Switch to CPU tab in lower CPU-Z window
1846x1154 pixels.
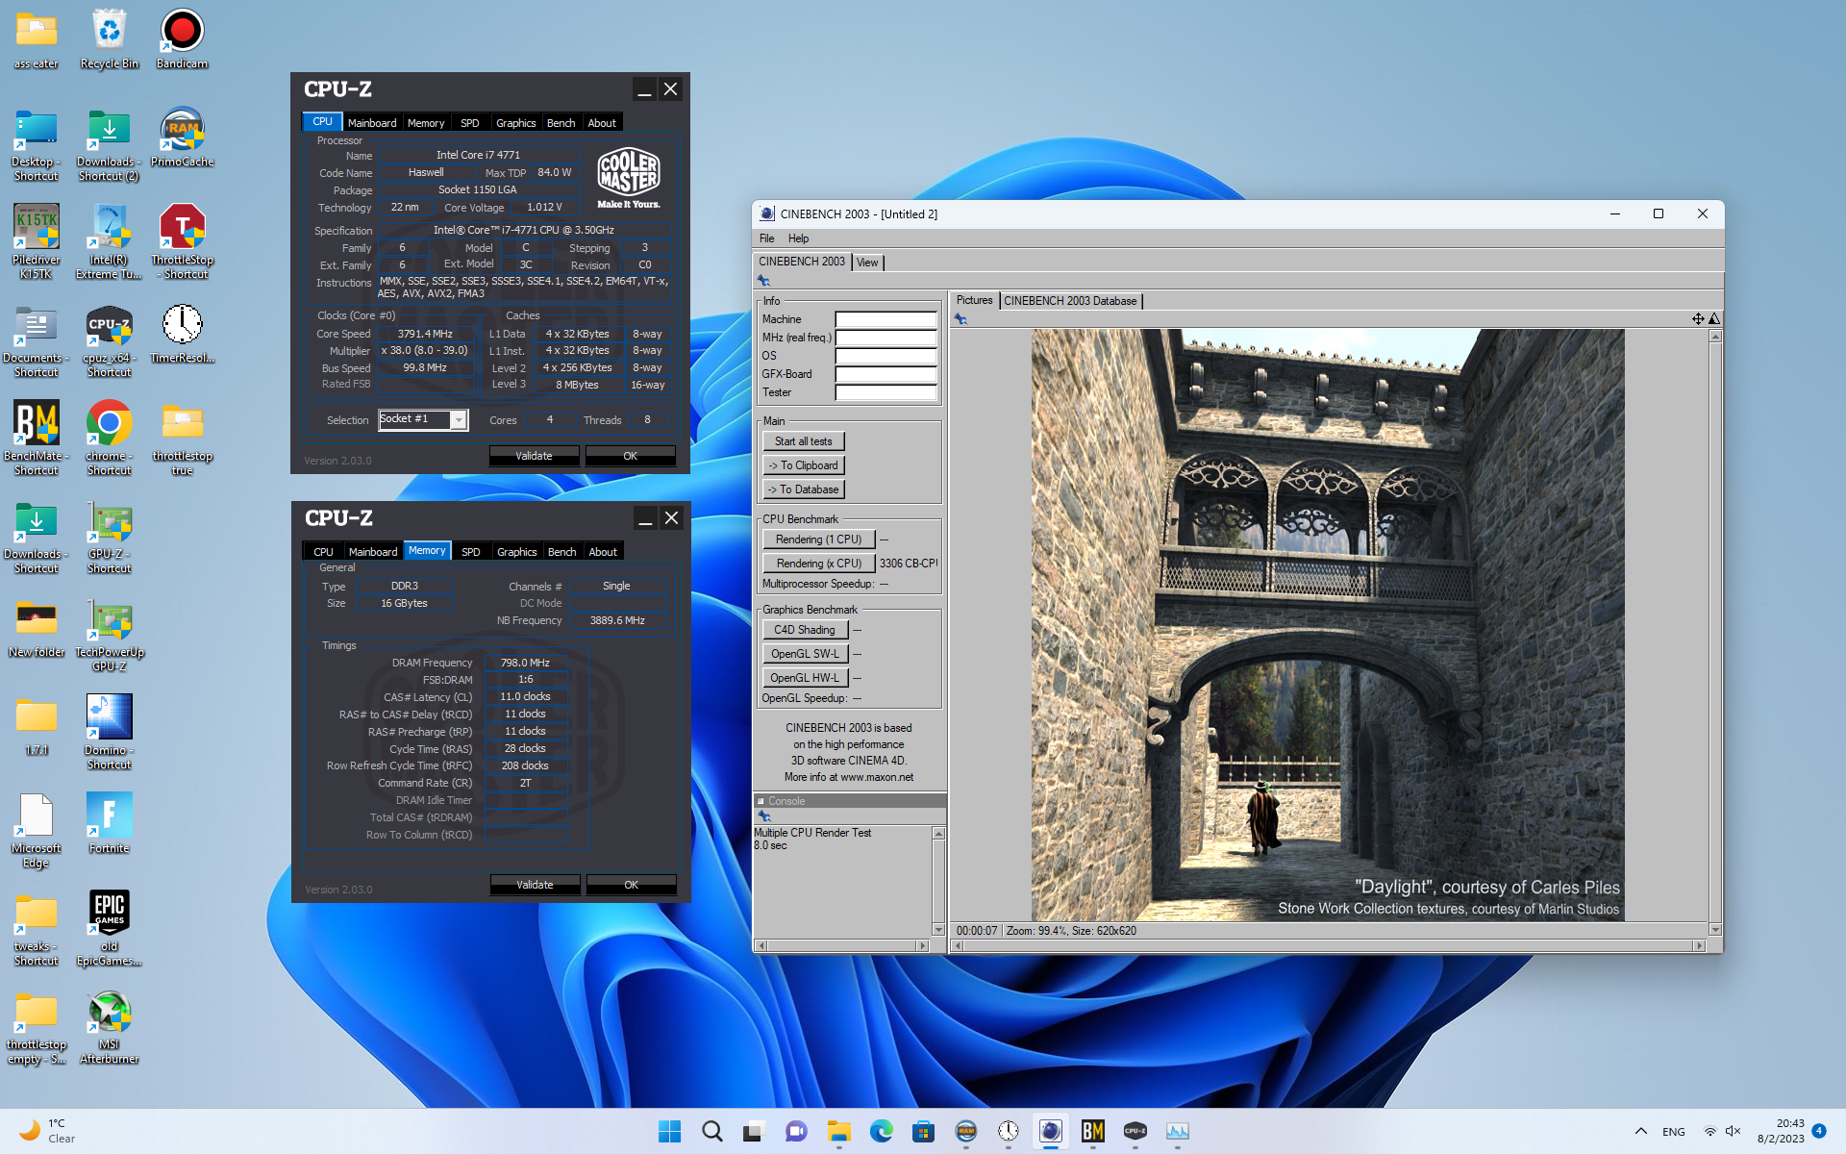click(323, 552)
